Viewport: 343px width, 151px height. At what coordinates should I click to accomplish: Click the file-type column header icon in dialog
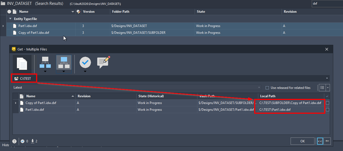pyautogui.click(x=21, y=96)
